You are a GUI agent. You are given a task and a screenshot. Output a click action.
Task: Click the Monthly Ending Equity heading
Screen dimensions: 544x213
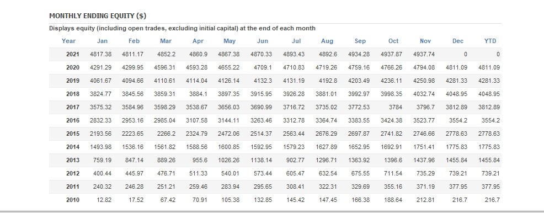(x=98, y=15)
